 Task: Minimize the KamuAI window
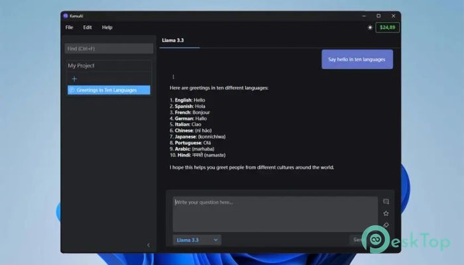pyautogui.click(x=364, y=16)
